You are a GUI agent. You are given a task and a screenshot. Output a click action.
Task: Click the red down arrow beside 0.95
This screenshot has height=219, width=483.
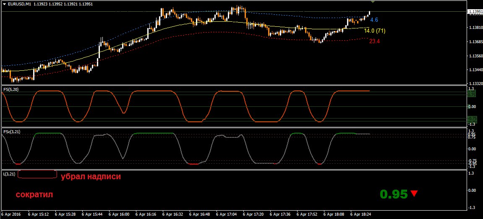click(x=414, y=193)
